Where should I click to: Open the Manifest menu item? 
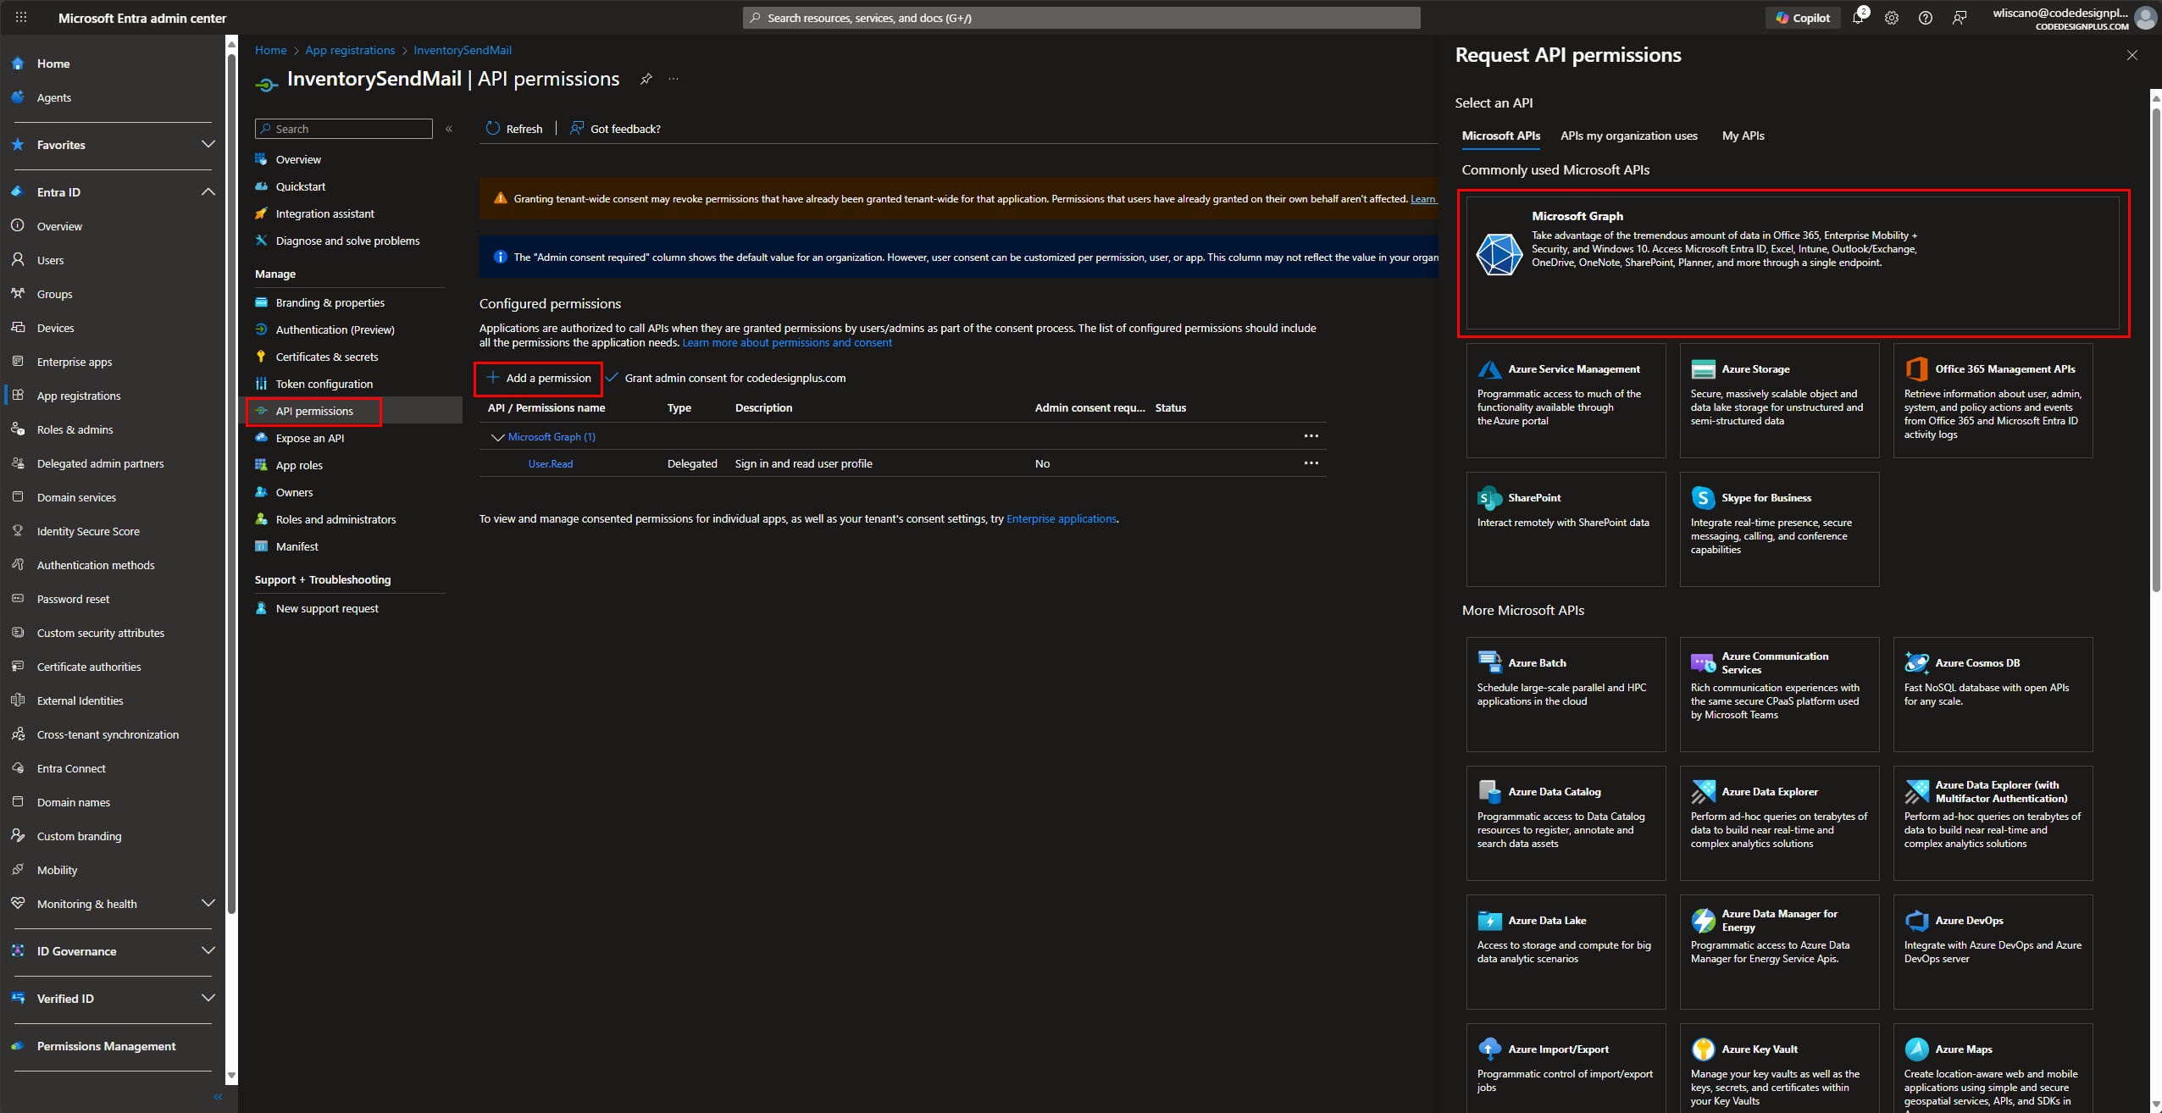tap(297, 546)
